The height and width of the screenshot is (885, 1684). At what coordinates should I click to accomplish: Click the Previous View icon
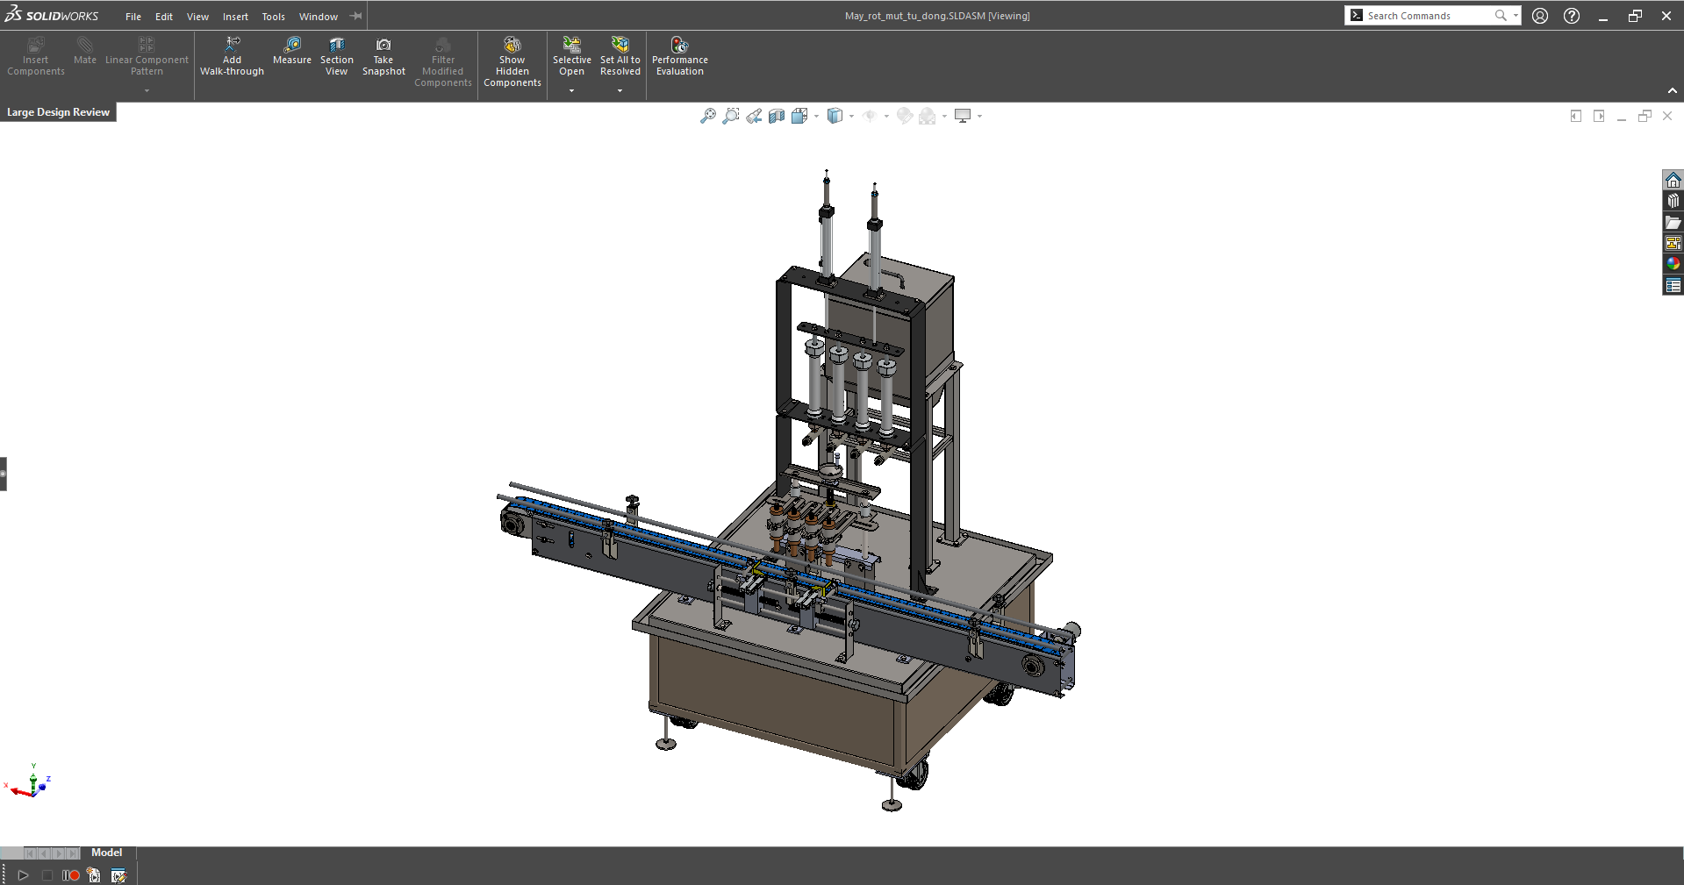pos(754,116)
